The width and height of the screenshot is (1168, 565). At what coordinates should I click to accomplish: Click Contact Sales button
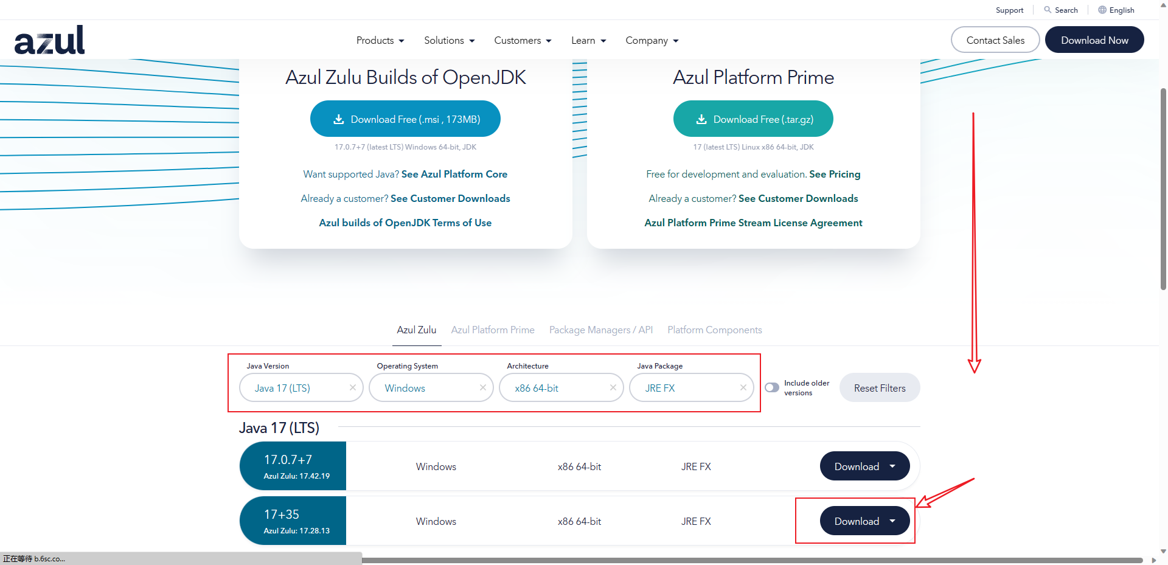[995, 40]
